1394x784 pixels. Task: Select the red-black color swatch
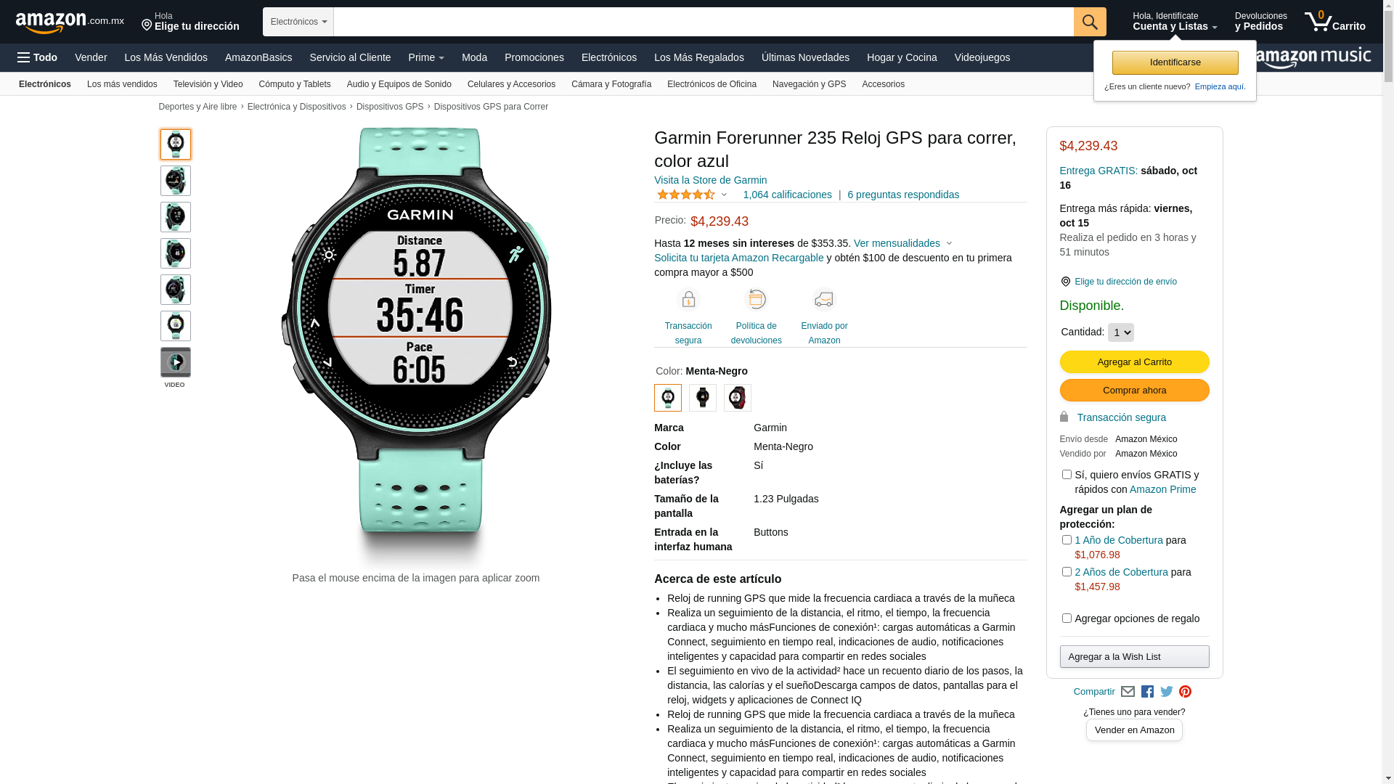coord(738,398)
